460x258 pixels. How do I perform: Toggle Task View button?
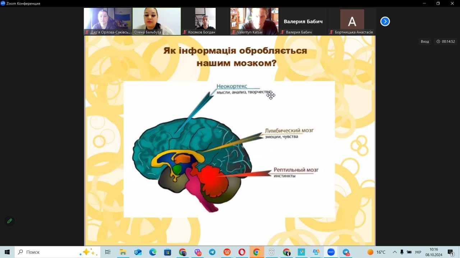coord(107,252)
